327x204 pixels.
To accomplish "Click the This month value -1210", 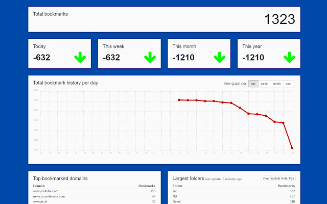I will (x=183, y=58).
